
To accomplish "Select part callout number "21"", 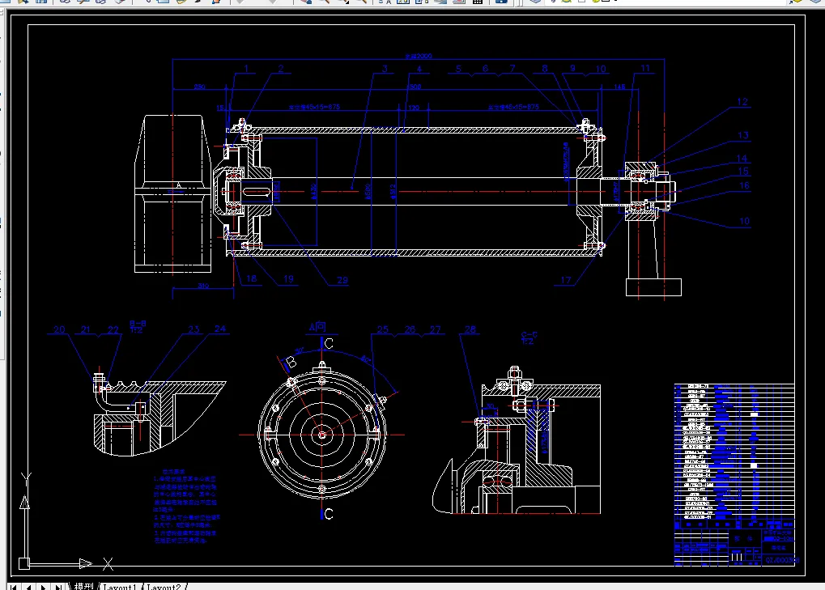I will click(85, 329).
